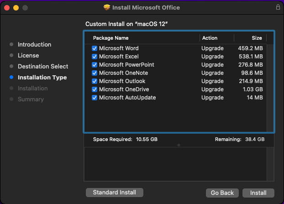The height and width of the screenshot is (204, 284).
Task: Click the 538.1 MB size value
Action: point(251,57)
